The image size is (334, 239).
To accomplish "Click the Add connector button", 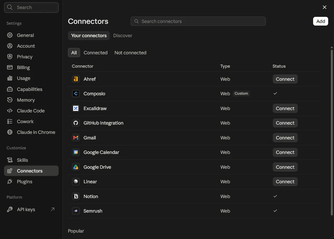I will (320, 21).
